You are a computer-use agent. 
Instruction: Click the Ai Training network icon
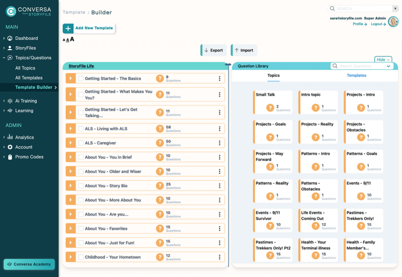pos(10,101)
